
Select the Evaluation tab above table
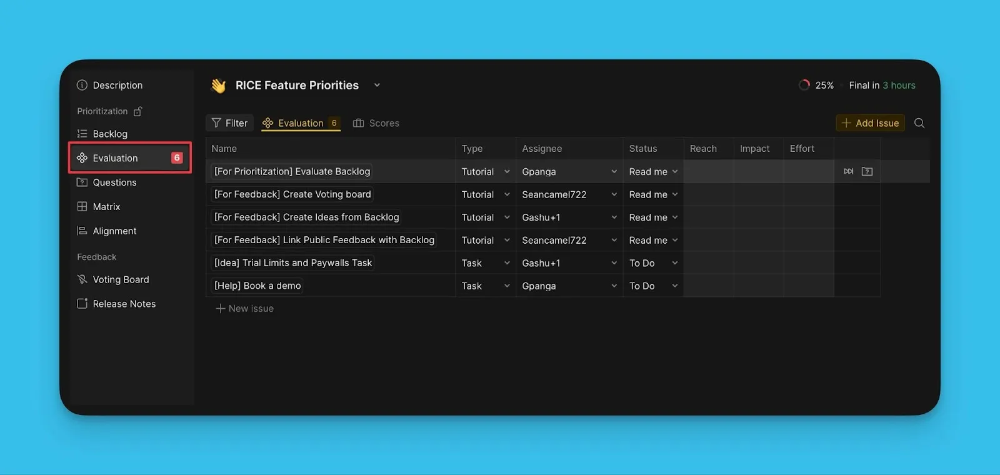[301, 123]
